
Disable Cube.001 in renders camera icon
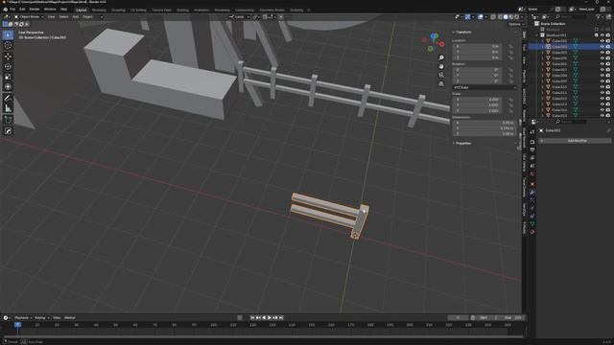[608, 40]
